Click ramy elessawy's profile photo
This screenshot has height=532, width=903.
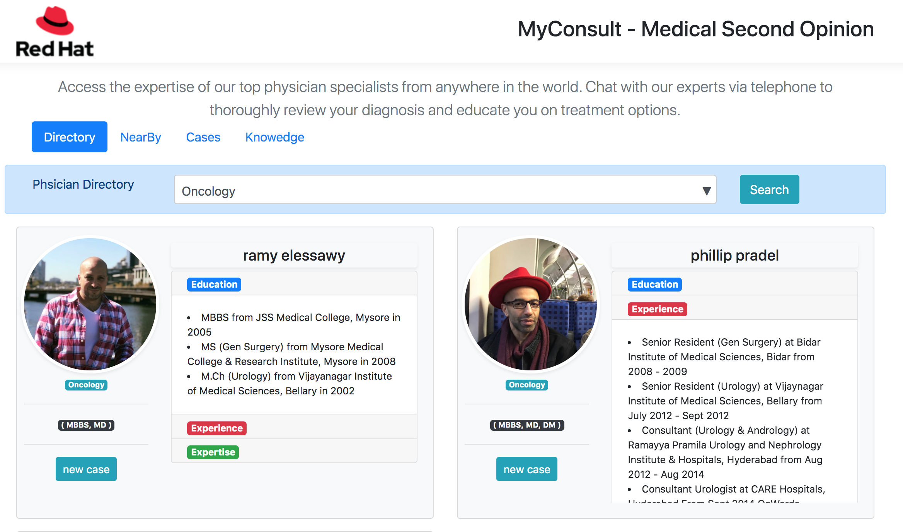tap(90, 304)
